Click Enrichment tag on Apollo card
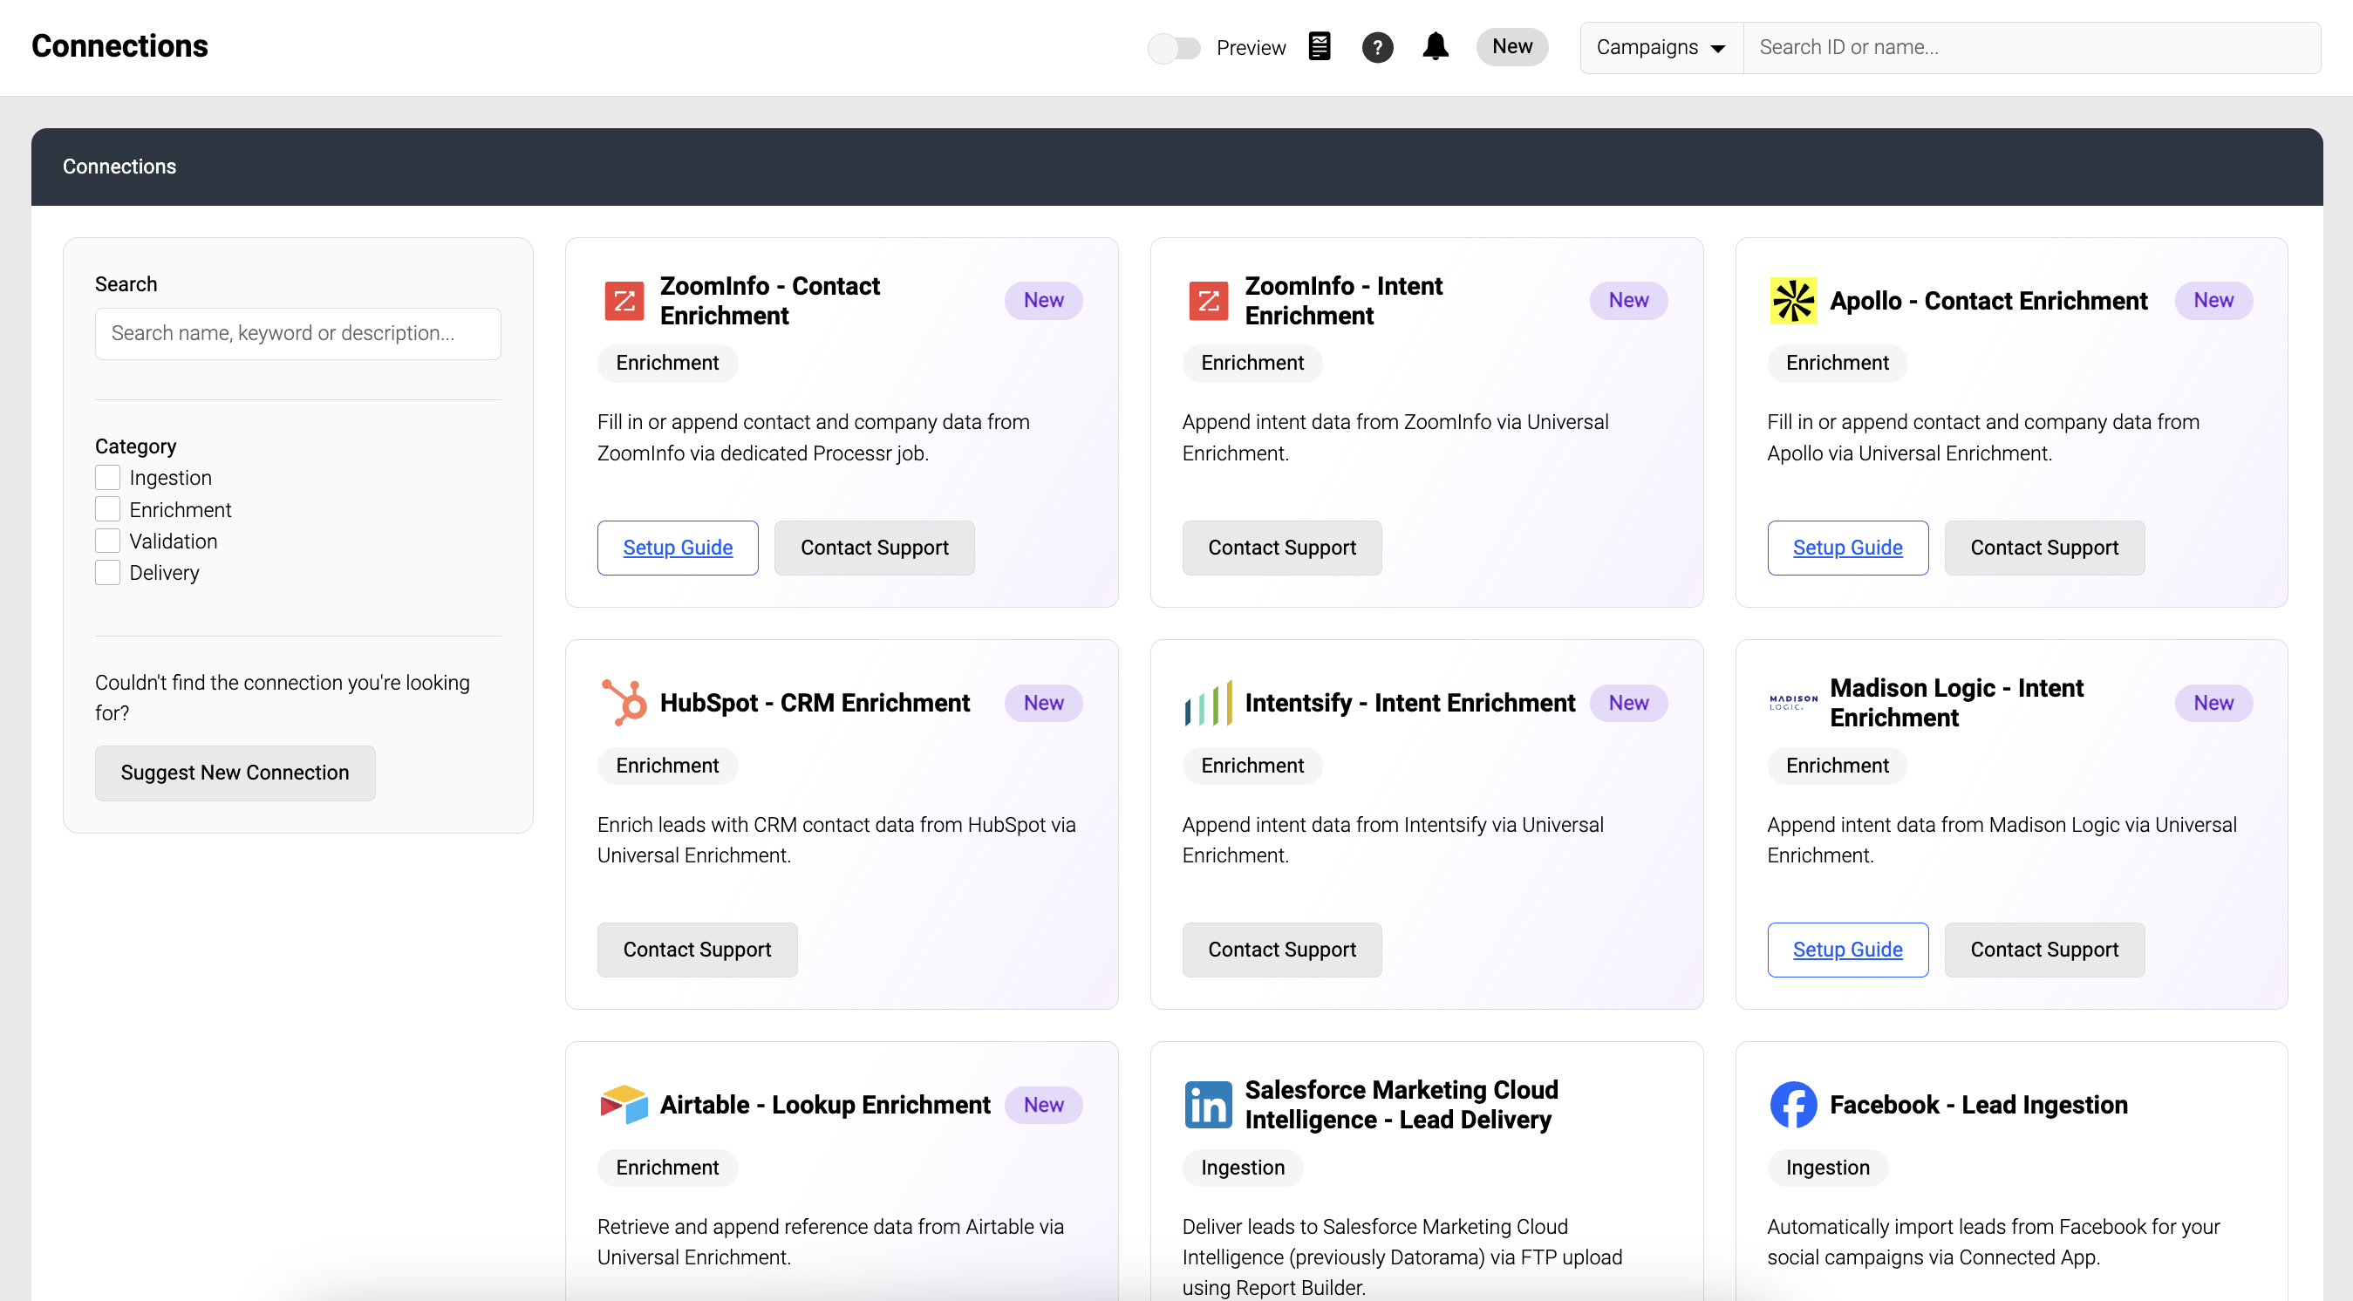Image resolution: width=2353 pixels, height=1301 pixels. tap(1837, 363)
